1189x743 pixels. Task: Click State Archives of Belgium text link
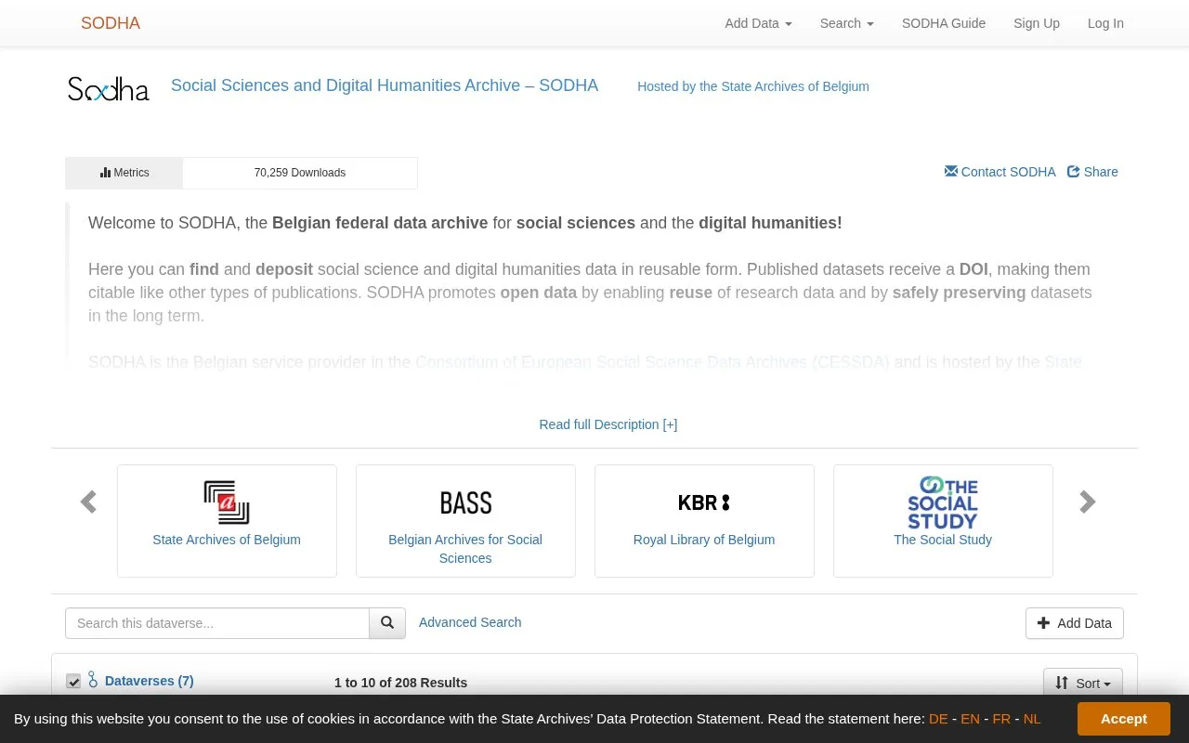click(227, 540)
